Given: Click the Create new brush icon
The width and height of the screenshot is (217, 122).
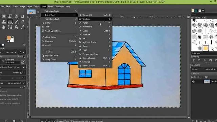Looking at the screenshot, I should click(199, 60).
